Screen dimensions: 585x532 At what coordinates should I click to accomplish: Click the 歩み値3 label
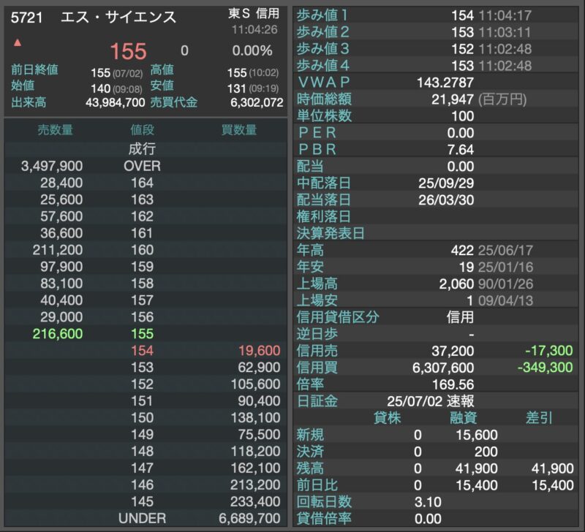(322, 49)
